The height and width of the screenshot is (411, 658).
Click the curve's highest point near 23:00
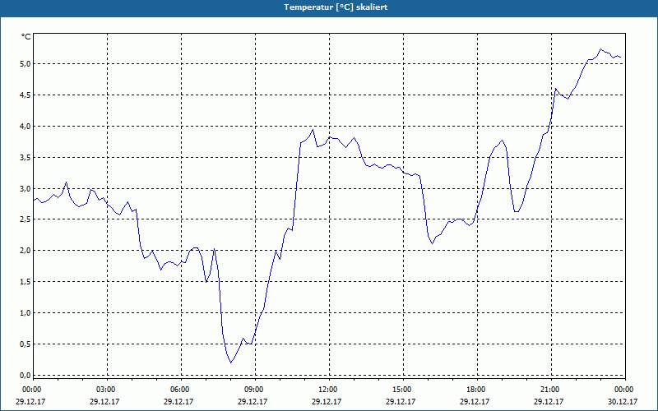600,49
